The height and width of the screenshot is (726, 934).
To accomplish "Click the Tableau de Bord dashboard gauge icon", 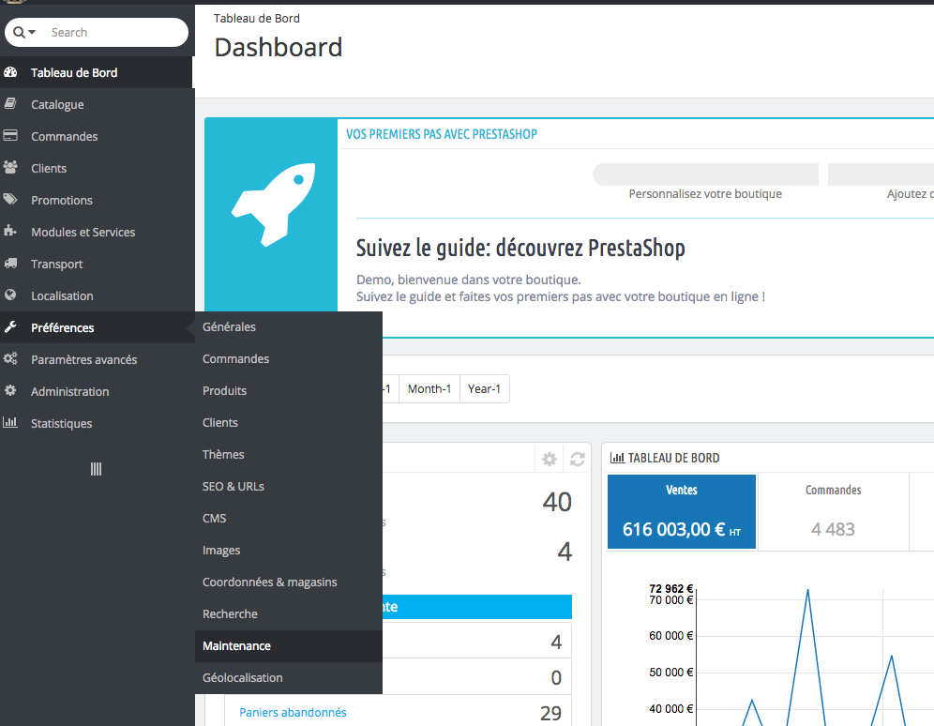I will tap(11, 72).
